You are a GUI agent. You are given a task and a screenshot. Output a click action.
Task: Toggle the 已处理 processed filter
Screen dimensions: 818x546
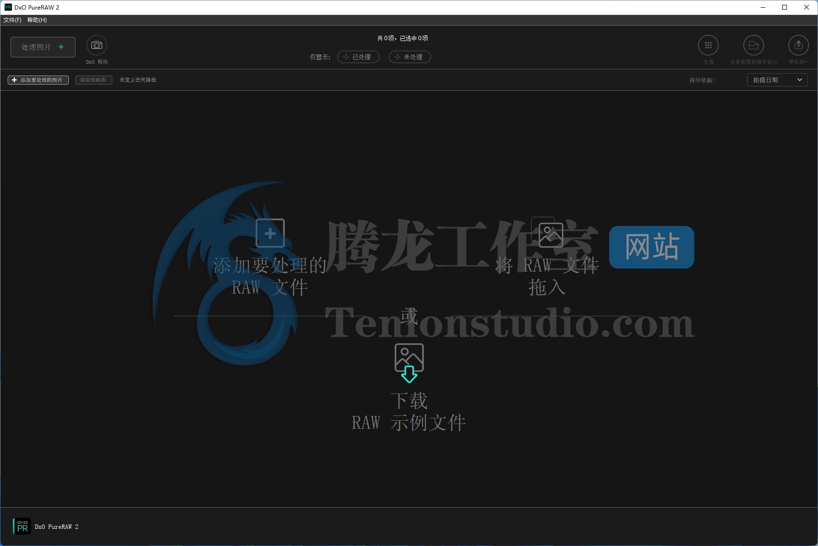[x=358, y=57]
